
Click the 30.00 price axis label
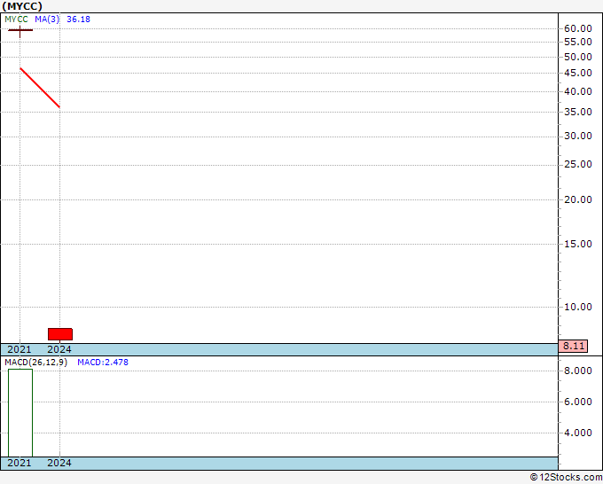coord(577,136)
